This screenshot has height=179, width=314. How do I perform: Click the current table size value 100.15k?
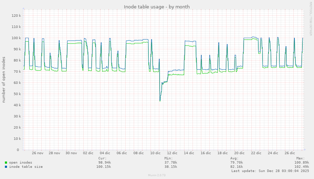pyautogui.click(x=104, y=167)
